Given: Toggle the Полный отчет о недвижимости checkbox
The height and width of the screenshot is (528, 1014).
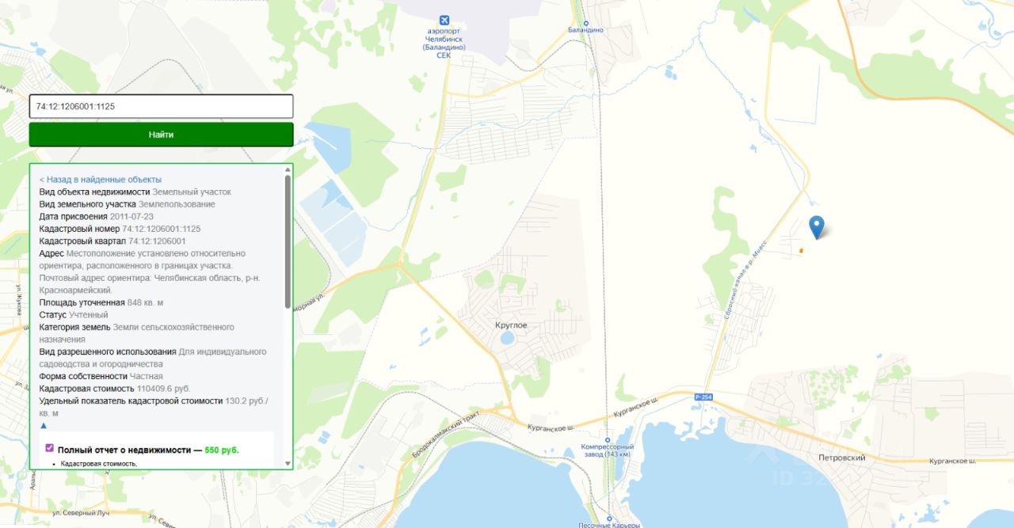Looking at the screenshot, I should (x=50, y=448).
